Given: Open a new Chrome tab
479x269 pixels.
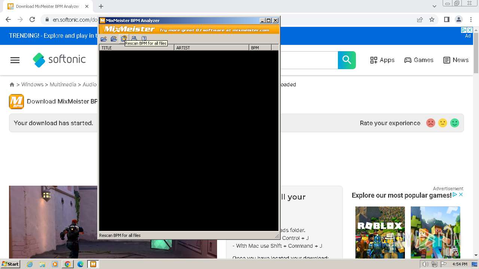Looking at the screenshot, I should coord(101,6).
